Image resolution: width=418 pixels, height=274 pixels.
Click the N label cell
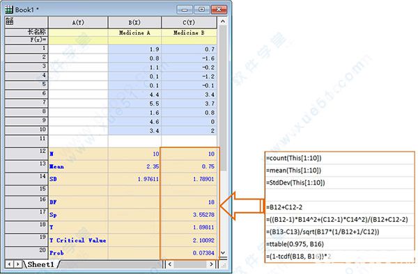point(78,154)
